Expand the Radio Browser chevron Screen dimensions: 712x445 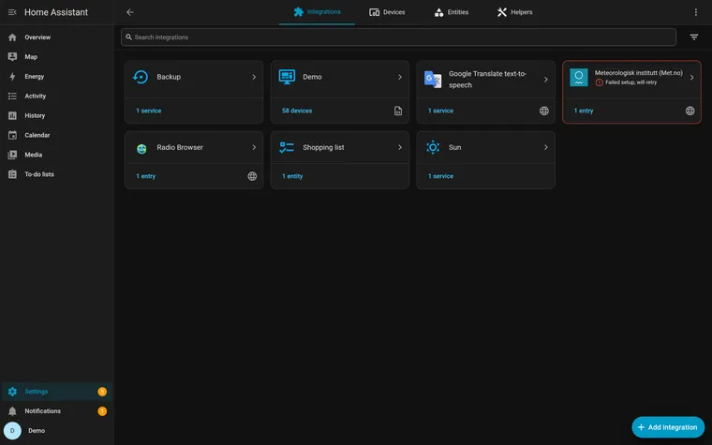tap(254, 147)
